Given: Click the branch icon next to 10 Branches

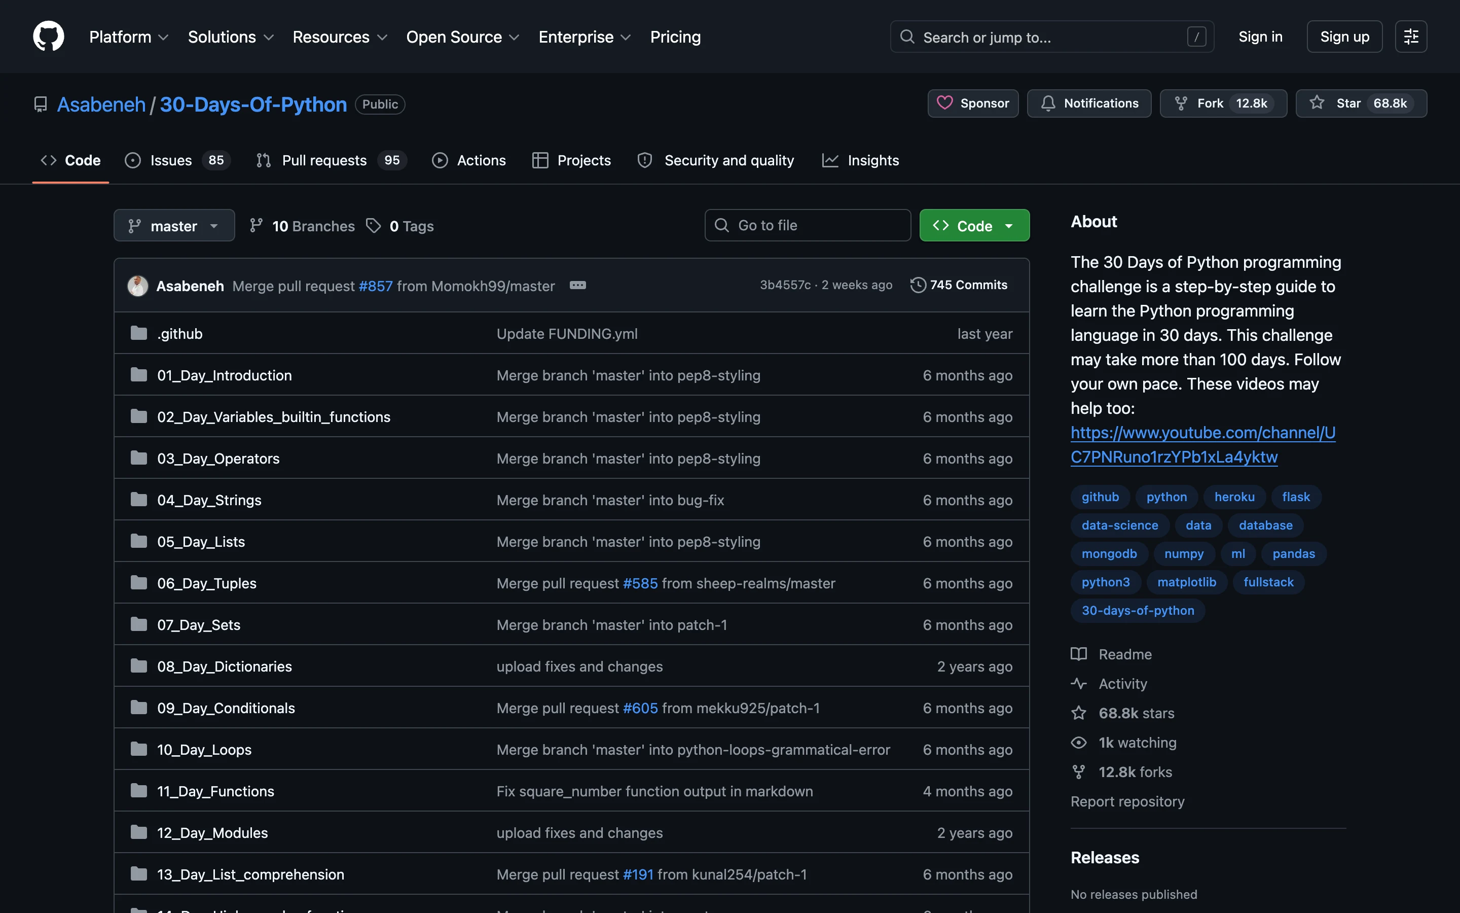Looking at the screenshot, I should (257, 225).
